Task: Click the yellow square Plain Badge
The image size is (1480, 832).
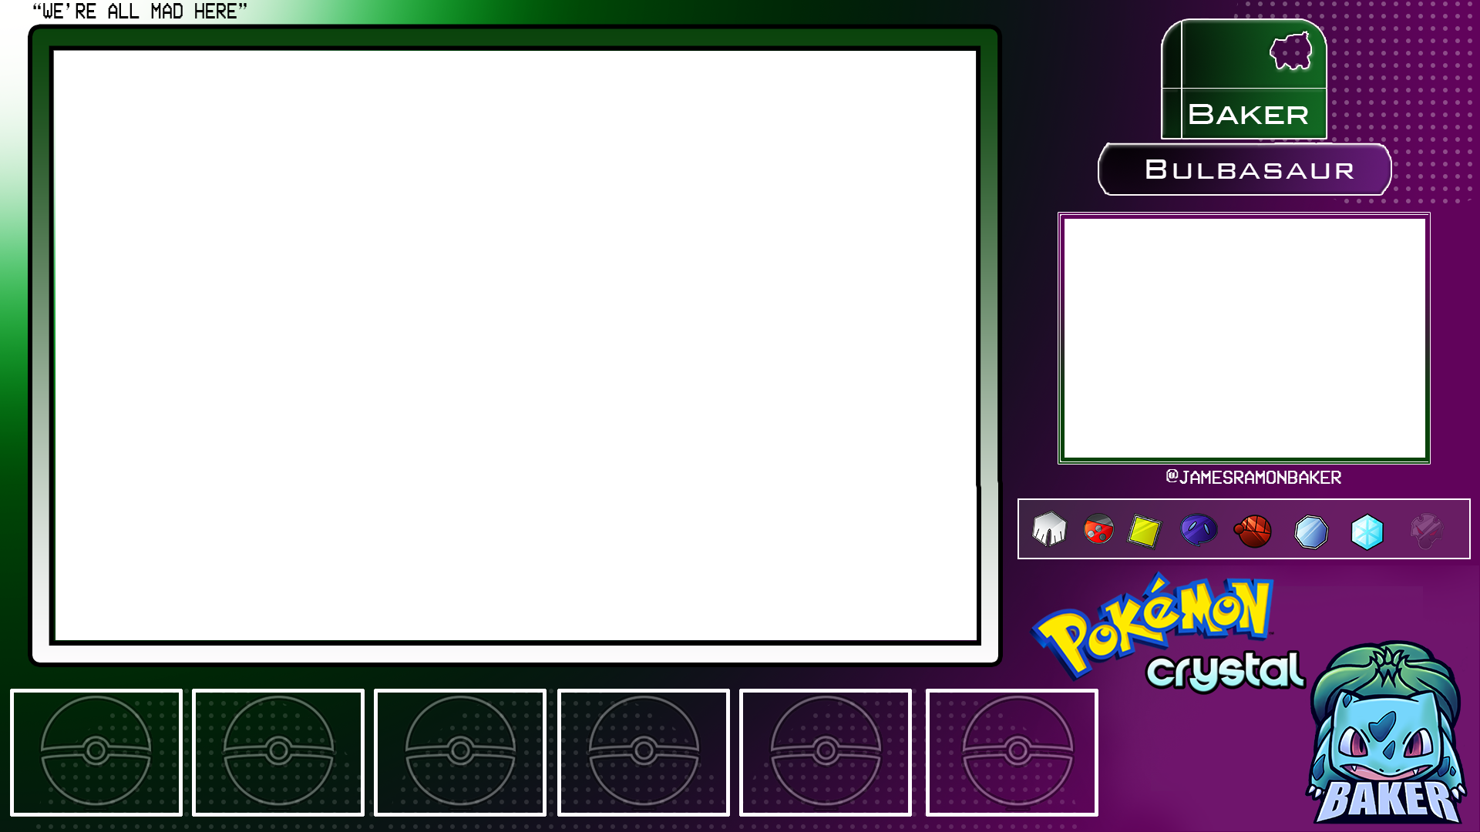Action: (x=1144, y=531)
